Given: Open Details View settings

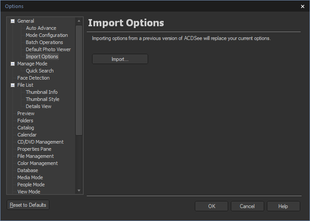Looking at the screenshot, I should point(39,106).
